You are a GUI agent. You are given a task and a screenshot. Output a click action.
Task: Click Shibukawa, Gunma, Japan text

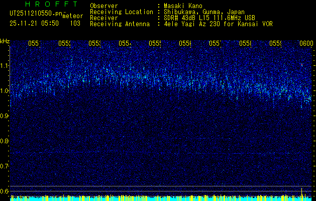pos(204,12)
